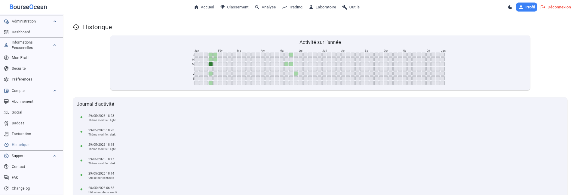Viewport: 577px width, 195px height.
Task: Click the Informations Personnelles person icon
Action: [6, 45]
